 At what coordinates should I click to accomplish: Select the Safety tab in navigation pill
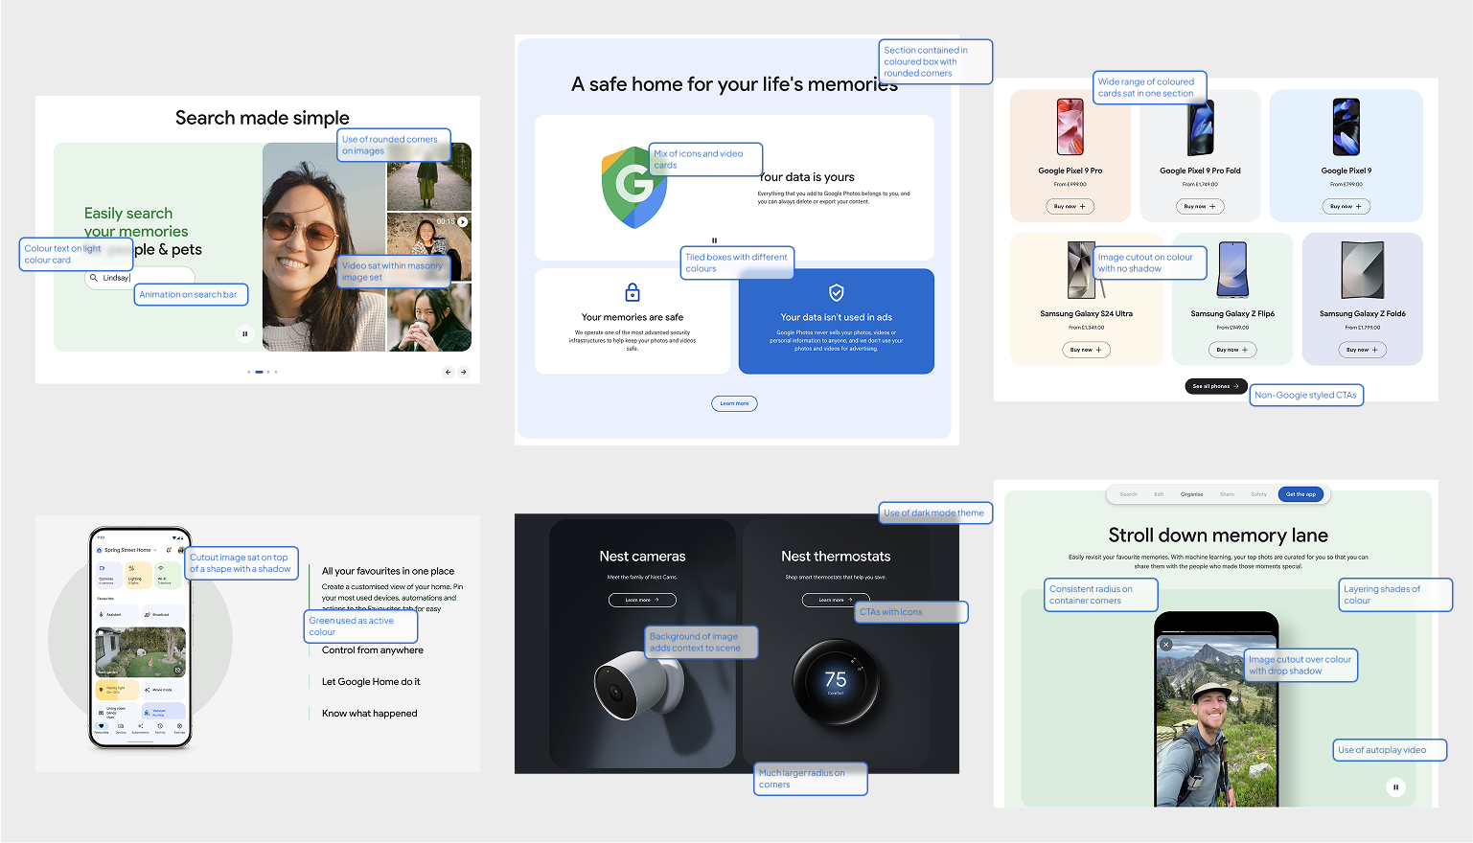click(1258, 494)
